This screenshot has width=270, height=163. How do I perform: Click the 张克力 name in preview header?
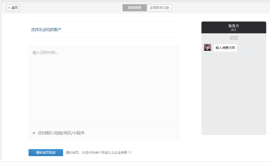233,26
